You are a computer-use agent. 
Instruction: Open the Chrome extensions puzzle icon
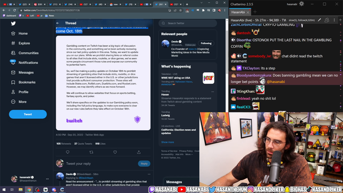(203, 10)
